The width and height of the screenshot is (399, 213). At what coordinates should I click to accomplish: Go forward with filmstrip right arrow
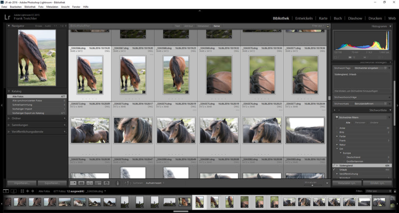point(33,191)
